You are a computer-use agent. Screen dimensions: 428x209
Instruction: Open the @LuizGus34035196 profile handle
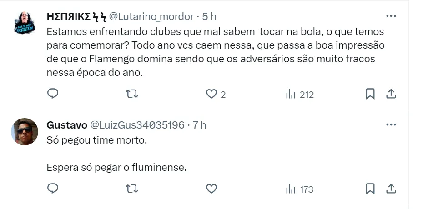[x=138, y=125]
